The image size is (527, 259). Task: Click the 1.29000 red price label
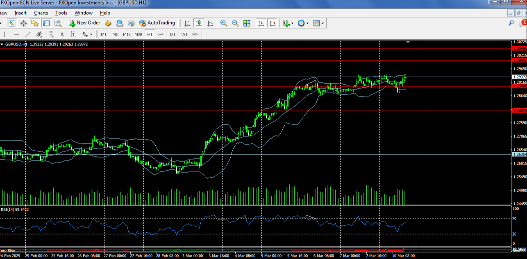(519, 86)
